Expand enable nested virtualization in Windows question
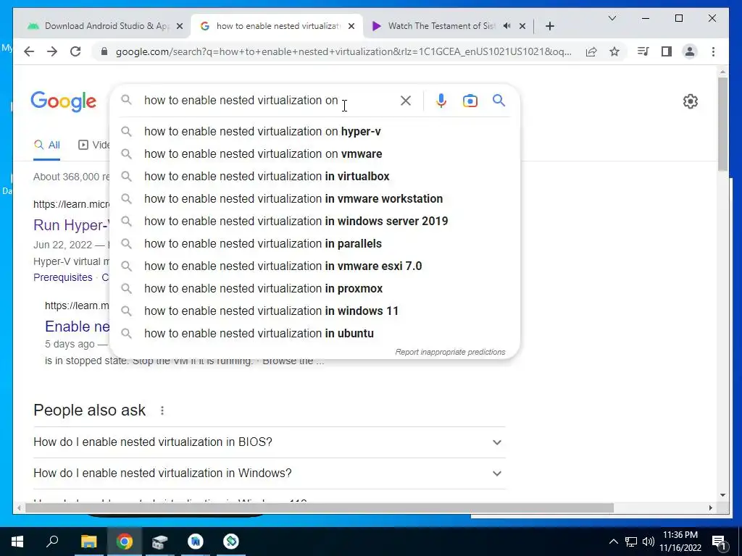The image size is (742, 556). pyautogui.click(x=269, y=473)
